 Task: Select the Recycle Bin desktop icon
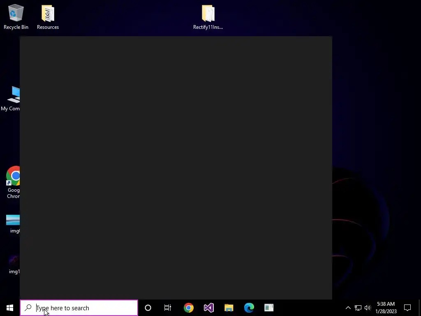pos(16,16)
